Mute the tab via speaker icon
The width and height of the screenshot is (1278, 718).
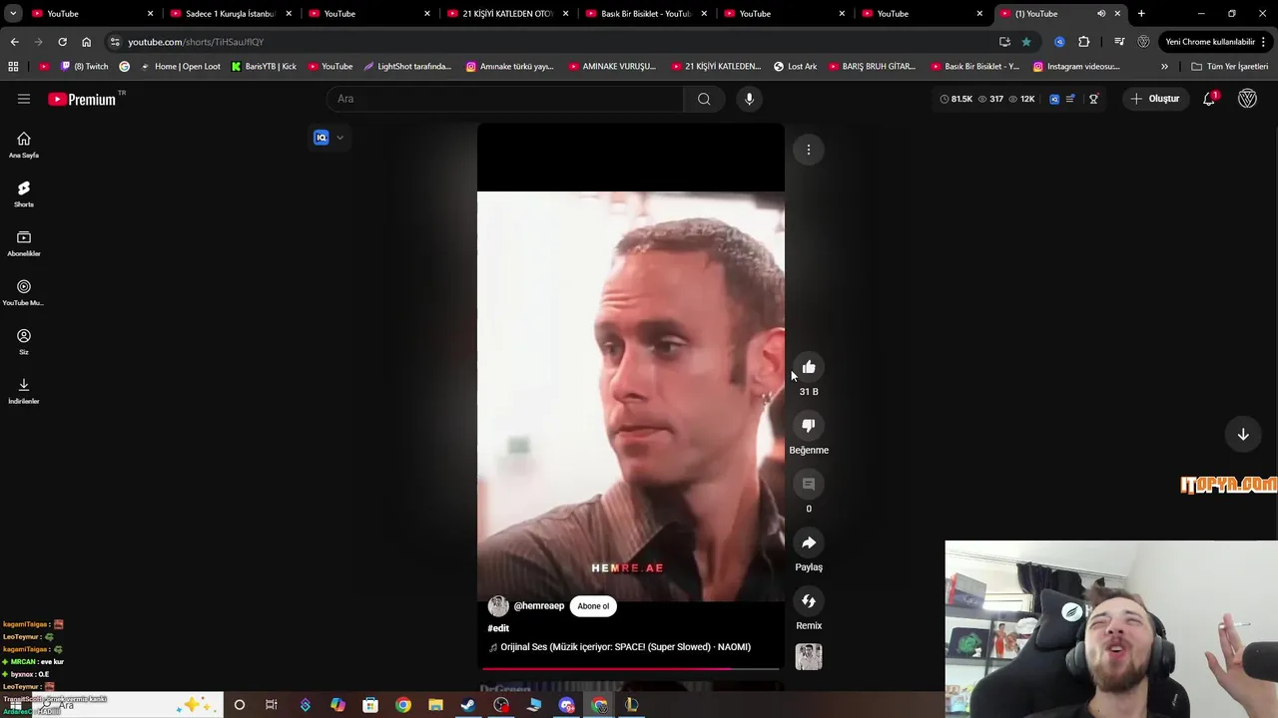[x=1101, y=14]
